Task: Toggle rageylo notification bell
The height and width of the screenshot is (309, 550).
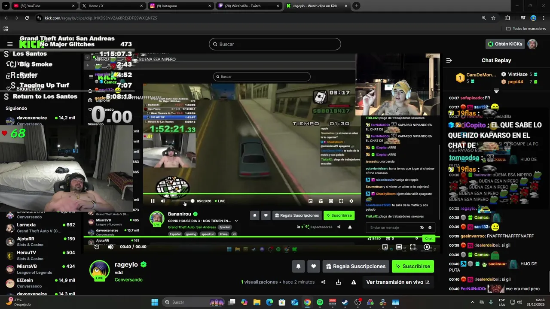Action: 298,266
